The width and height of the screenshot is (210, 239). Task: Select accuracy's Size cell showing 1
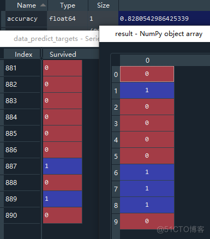coord(103,19)
